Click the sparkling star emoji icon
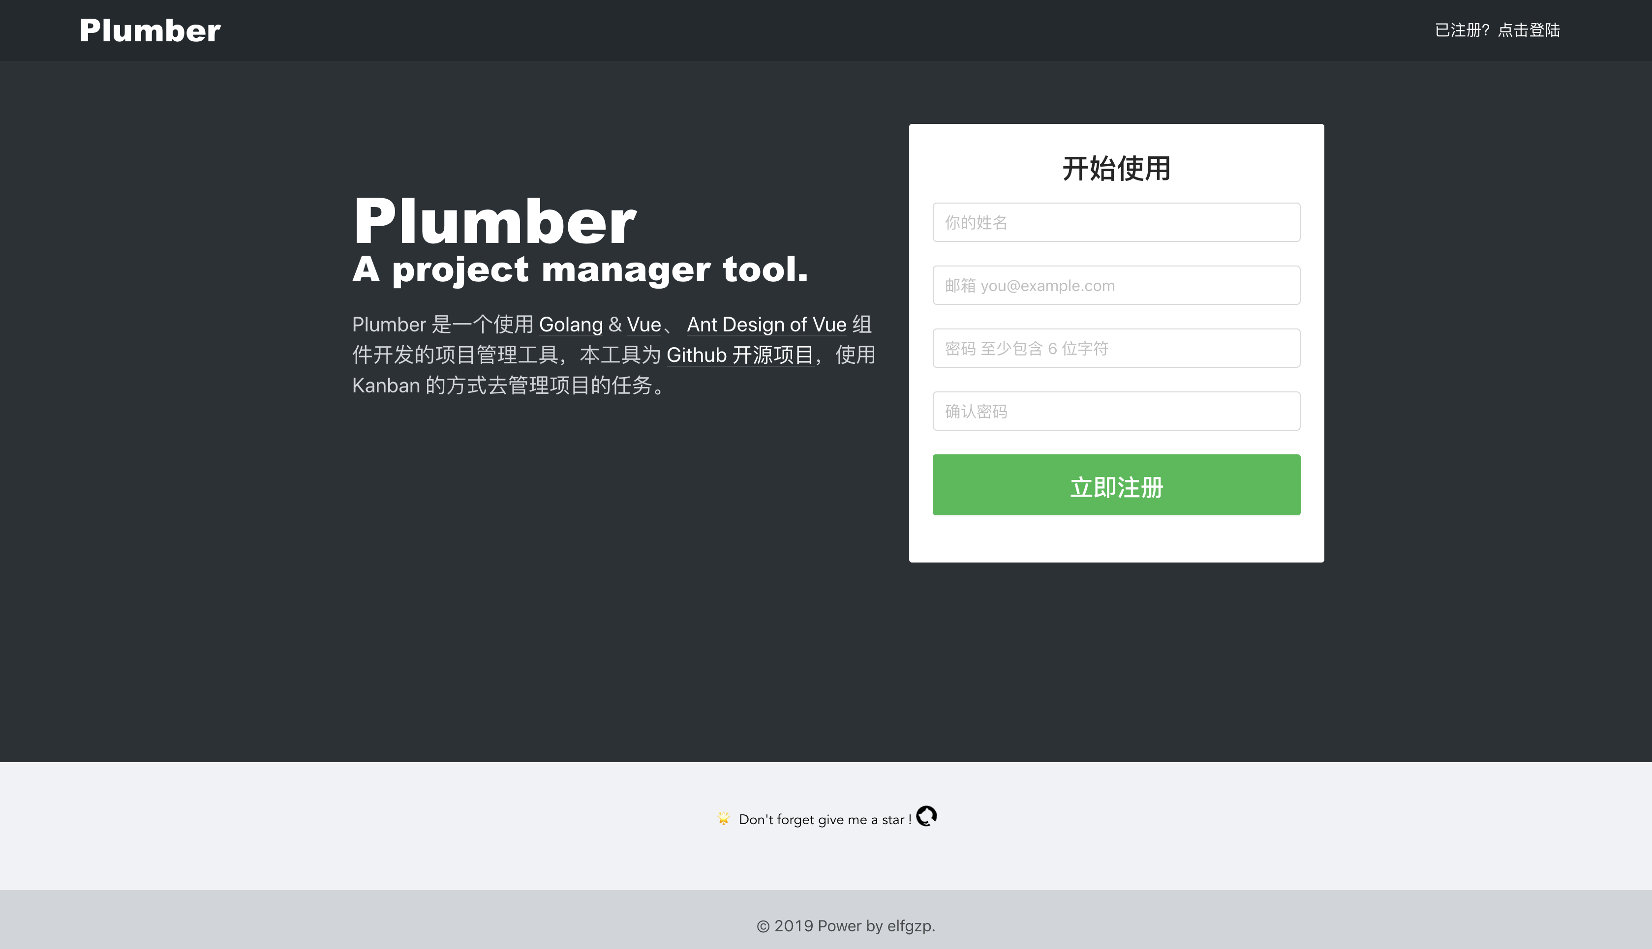1652x949 pixels. pos(723,819)
